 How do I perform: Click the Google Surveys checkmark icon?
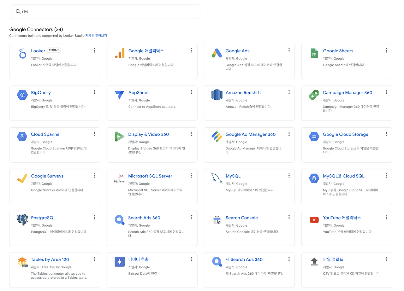tap(22, 178)
